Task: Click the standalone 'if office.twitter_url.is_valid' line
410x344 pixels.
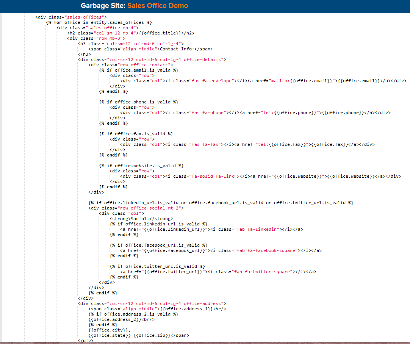Action: (157, 267)
